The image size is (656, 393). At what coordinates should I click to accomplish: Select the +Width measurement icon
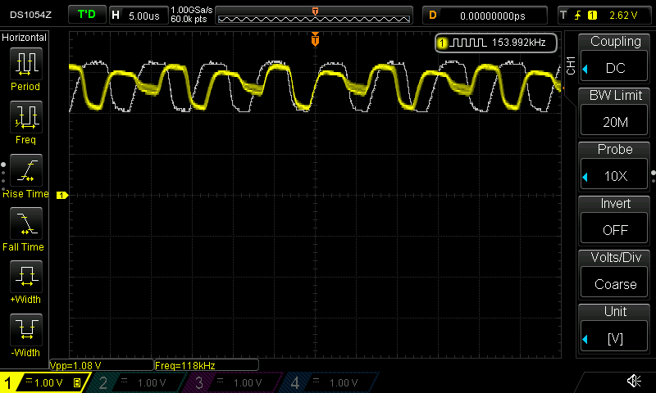point(26,277)
